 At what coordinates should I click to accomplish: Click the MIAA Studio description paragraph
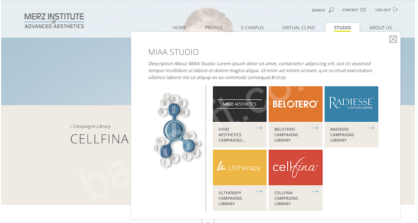pyautogui.click(x=260, y=71)
